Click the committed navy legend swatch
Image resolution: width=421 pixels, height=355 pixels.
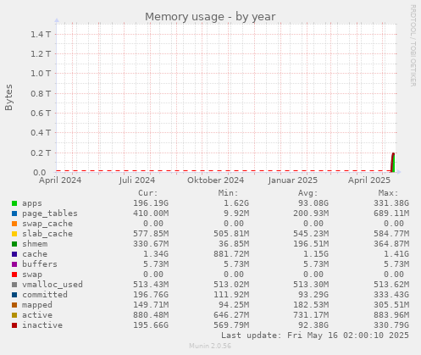click(14, 295)
